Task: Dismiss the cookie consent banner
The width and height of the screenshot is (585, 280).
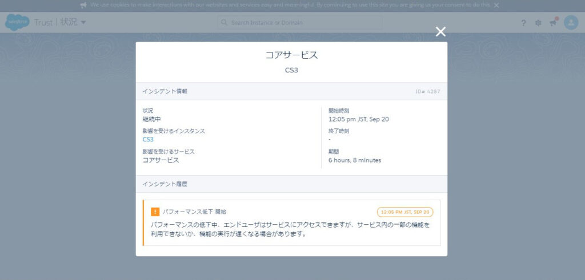Action: 496,5
